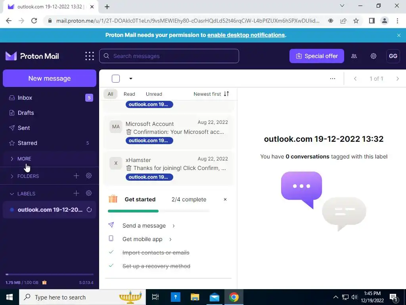Compose with New message button
The width and height of the screenshot is (406, 305).
50,78
